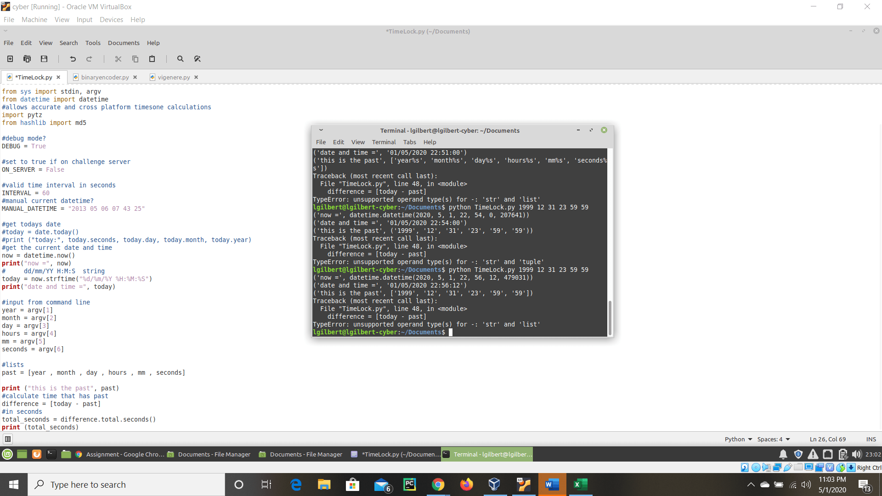The image size is (882, 496).
Task: Save the modified TimeLock.py file
Action: click(44, 59)
